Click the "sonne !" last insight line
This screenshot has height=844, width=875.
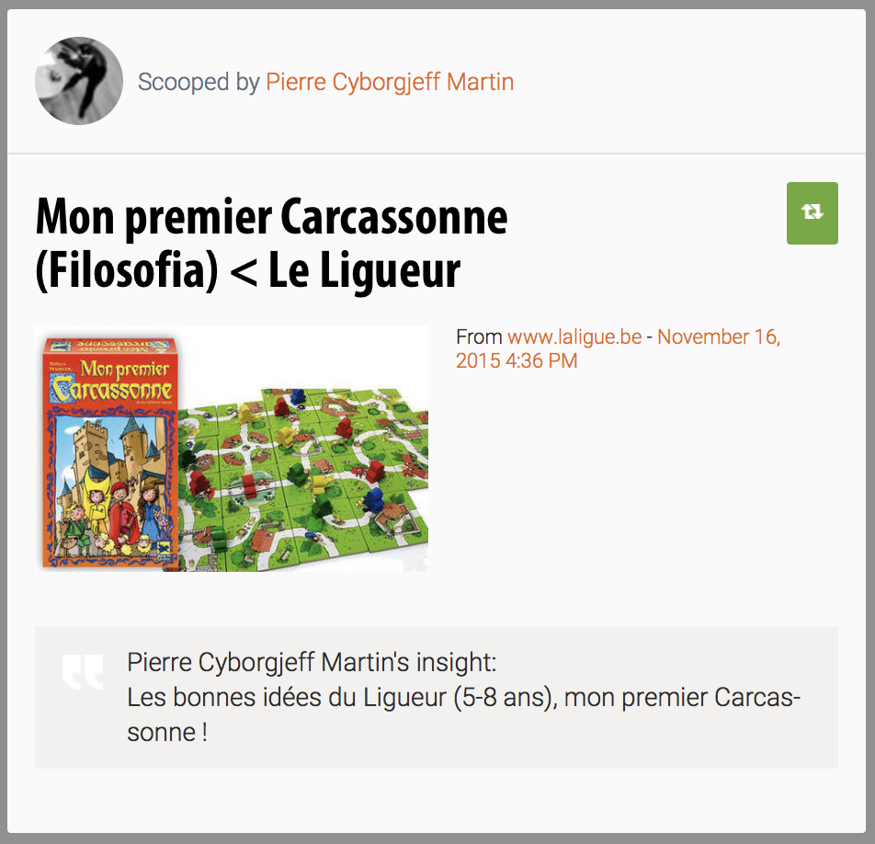point(167,733)
